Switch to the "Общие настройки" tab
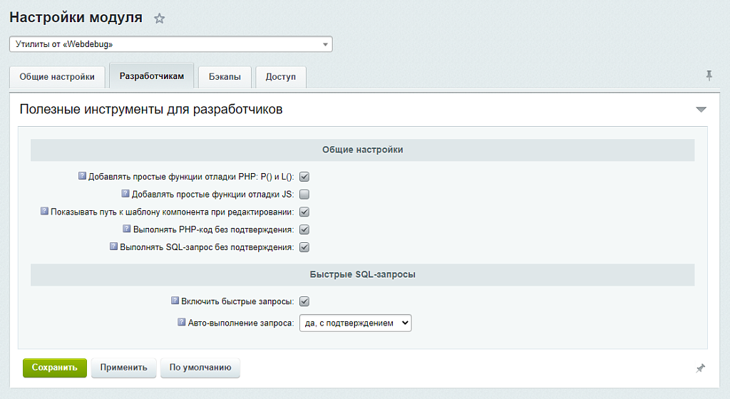Image resolution: width=730 pixels, height=399 pixels. coord(57,77)
